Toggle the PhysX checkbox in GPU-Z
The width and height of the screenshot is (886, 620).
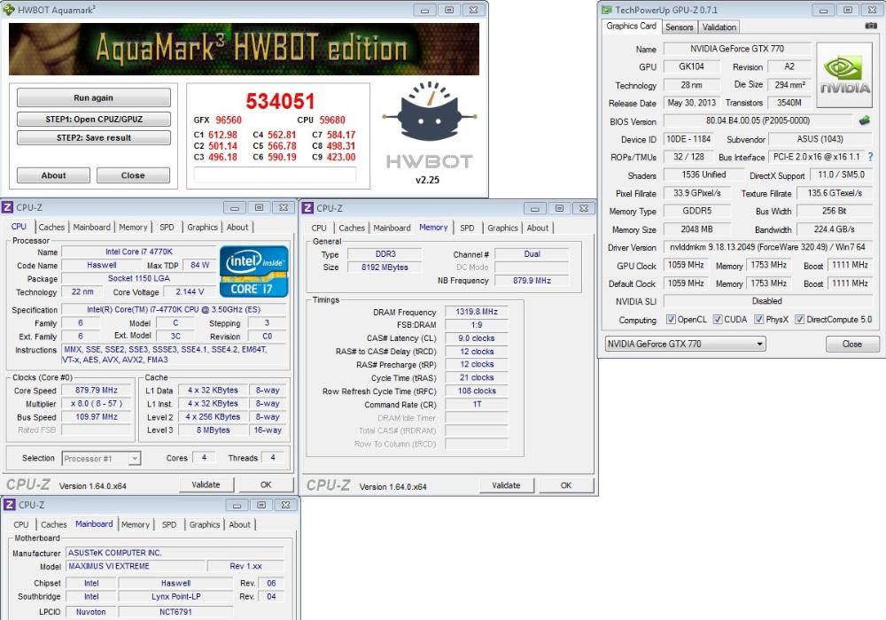point(759,320)
